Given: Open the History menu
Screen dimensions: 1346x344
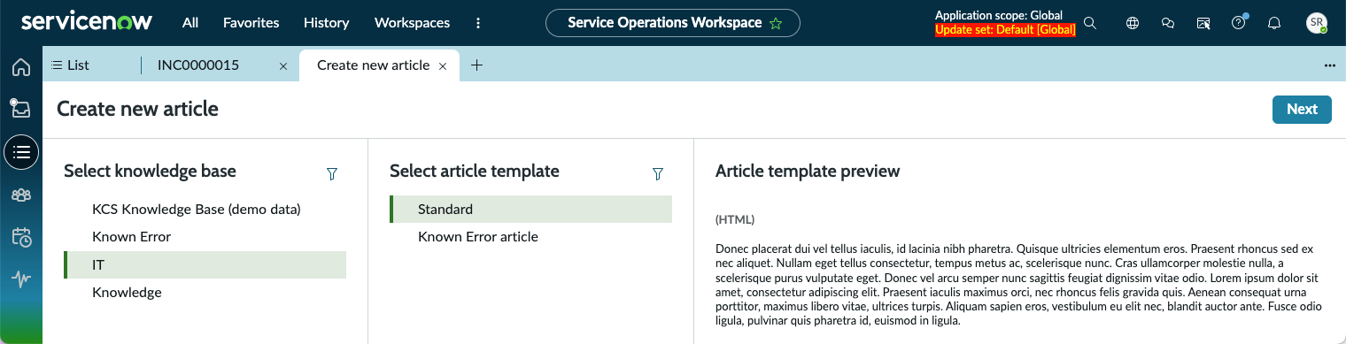Looking at the screenshot, I should (x=326, y=23).
